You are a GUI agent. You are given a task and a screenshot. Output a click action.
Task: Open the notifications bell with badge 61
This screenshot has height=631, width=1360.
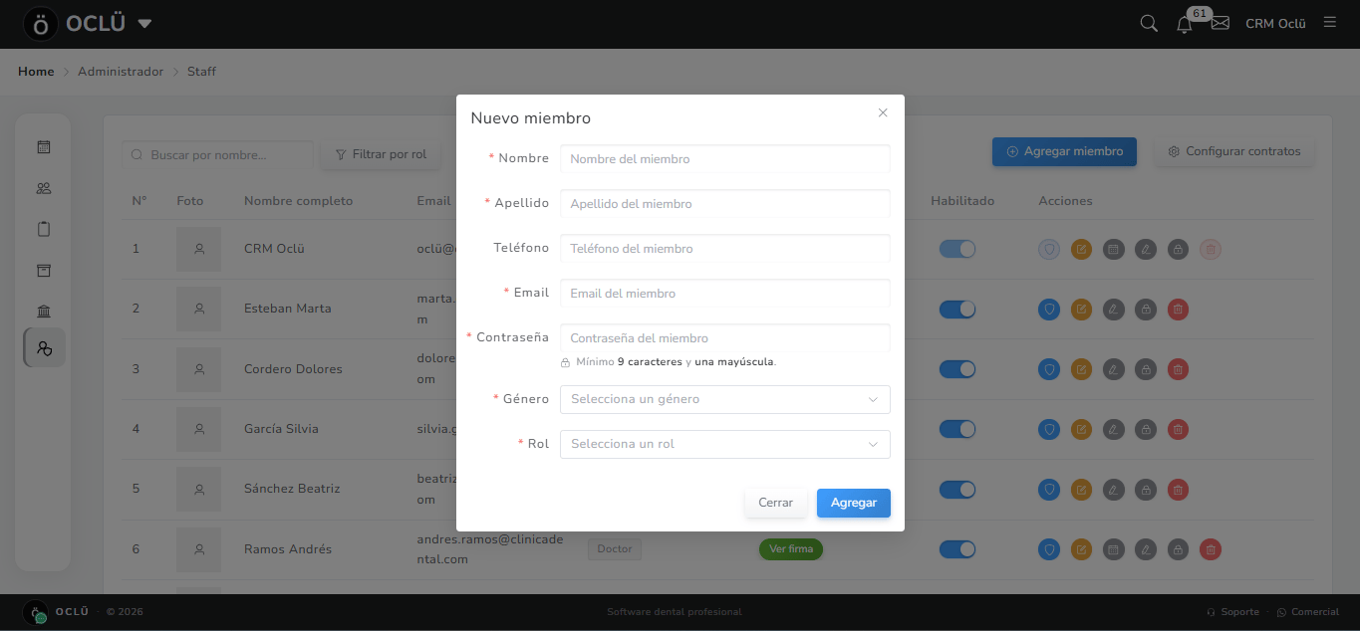tap(1185, 24)
